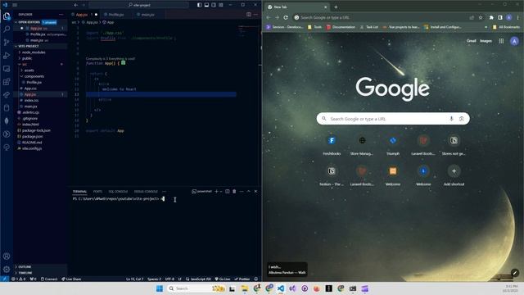Open Add shortcut tile
The height and width of the screenshot is (295, 524).
454,175
